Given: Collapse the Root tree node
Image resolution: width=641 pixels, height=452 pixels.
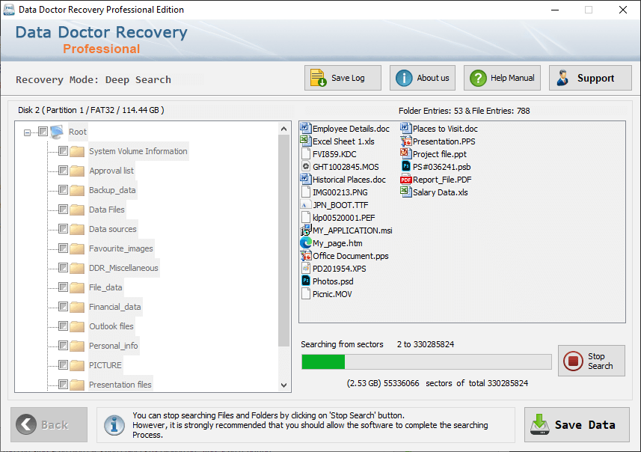Looking at the screenshot, I should coord(27,132).
